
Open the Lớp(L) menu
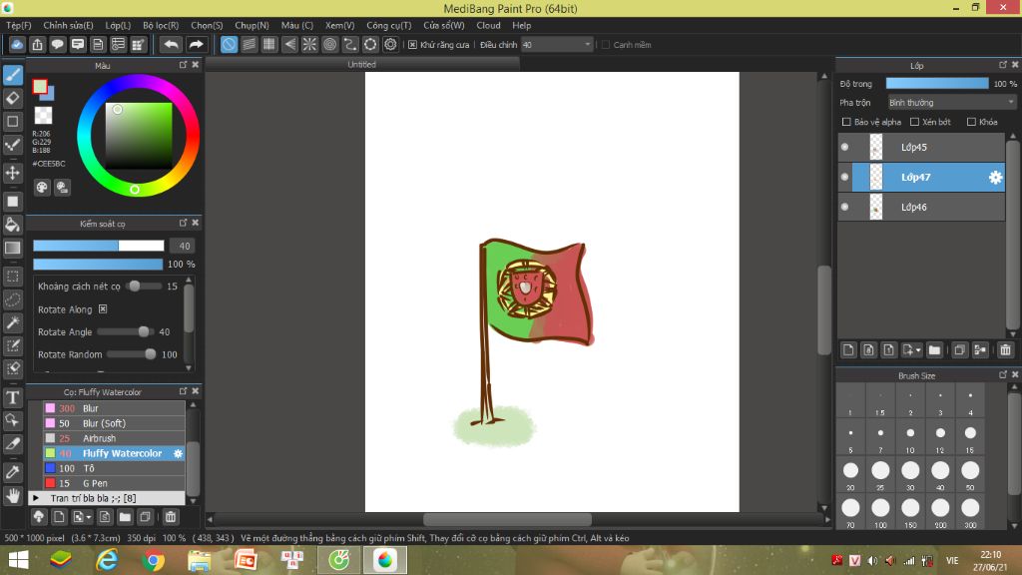click(118, 25)
